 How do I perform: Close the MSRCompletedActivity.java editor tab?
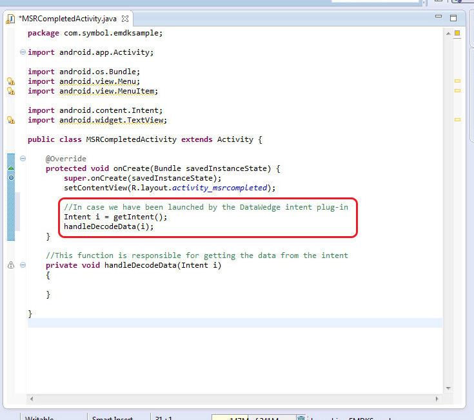[125, 19]
